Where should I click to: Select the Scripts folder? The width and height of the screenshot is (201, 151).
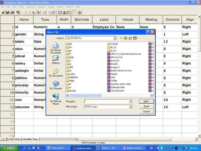coord(71,91)
